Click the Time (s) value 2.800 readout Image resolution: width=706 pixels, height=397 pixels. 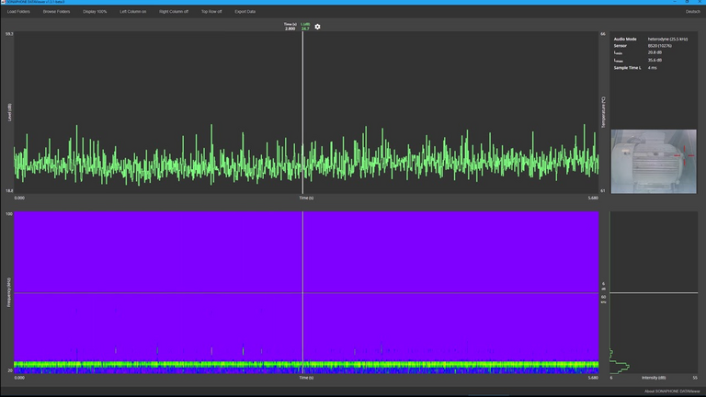(290, 28)
